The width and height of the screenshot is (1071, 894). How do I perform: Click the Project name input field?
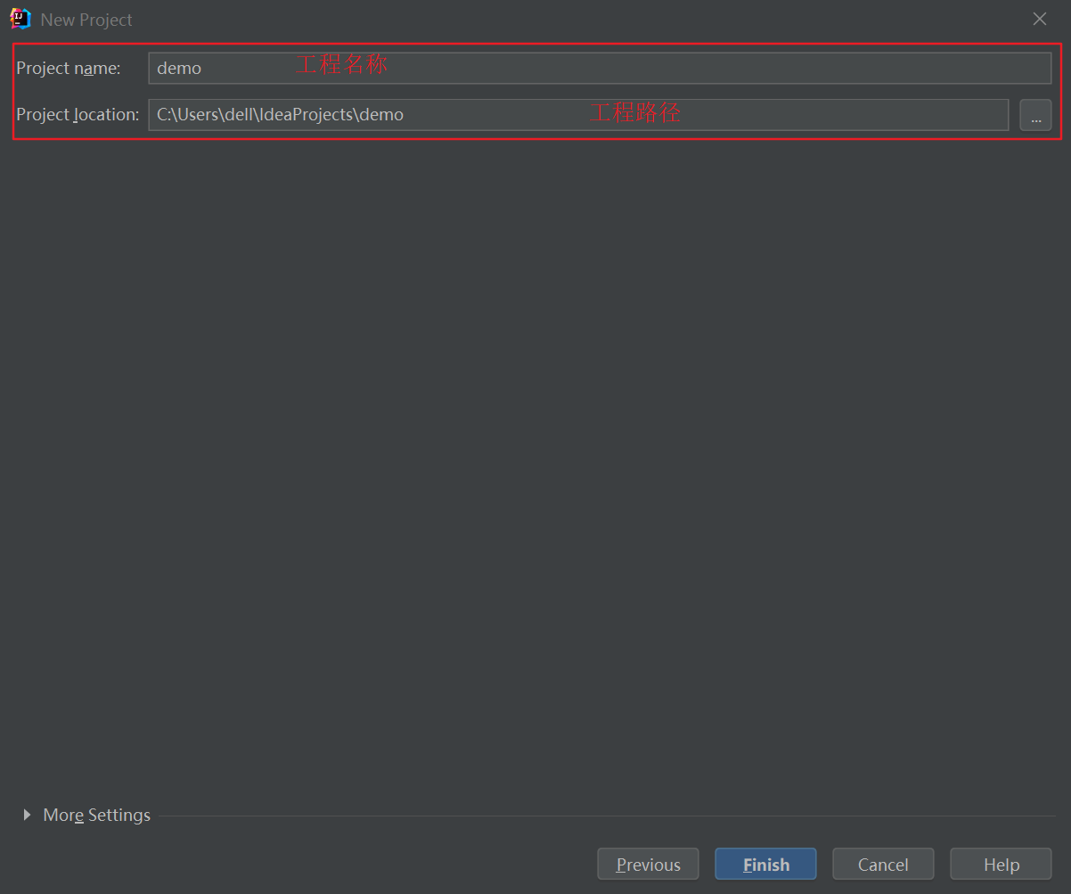pos(600,68)
